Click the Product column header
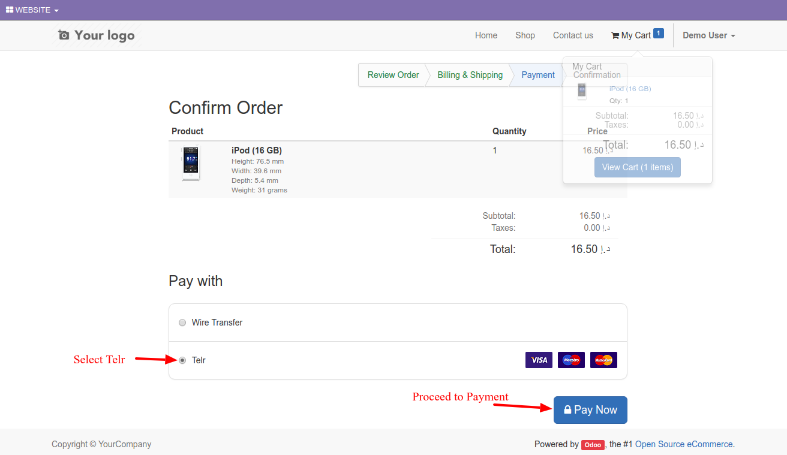787x455 pixels. (x=187, y=131)
